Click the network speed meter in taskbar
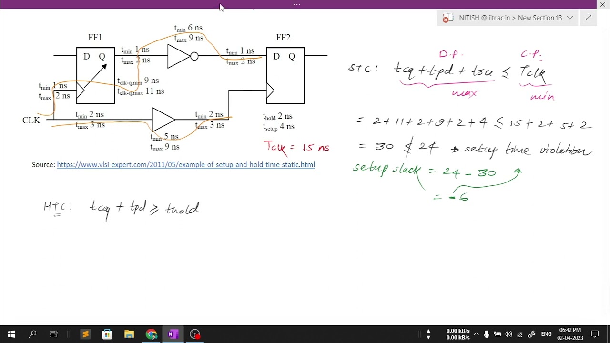Image resolution: width=610 pixels, height=343 pixels. coord(458,334)
